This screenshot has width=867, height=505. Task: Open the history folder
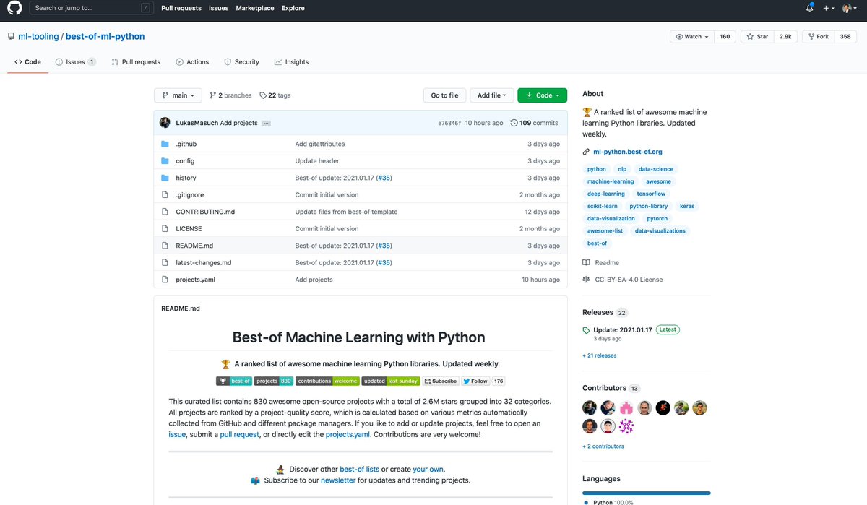point(186,178)
